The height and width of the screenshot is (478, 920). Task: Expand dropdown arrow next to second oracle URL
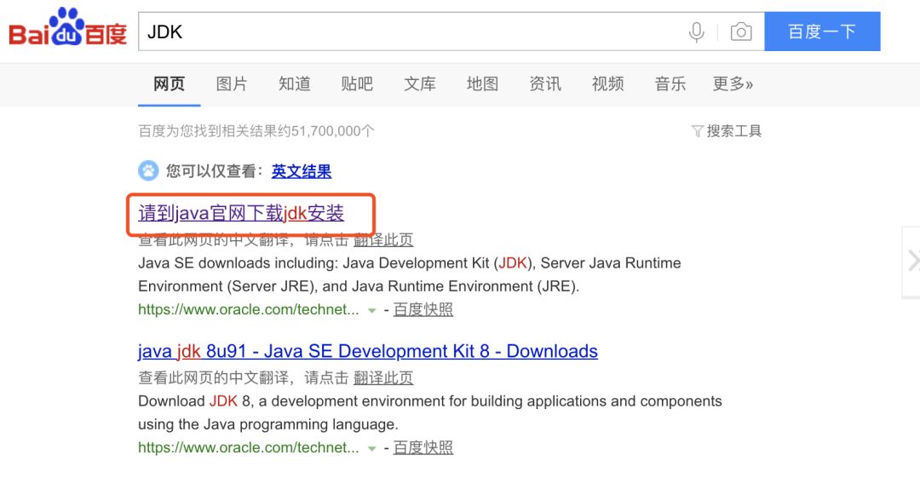tap(371, 449)
